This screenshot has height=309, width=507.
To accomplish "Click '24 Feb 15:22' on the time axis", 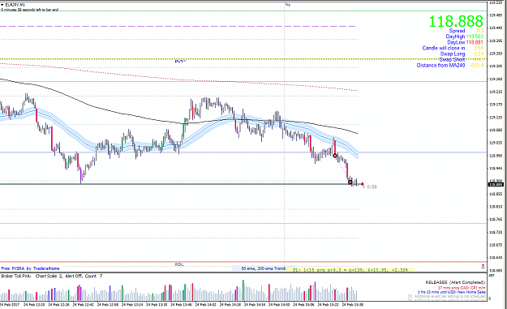I will [329, 304].
